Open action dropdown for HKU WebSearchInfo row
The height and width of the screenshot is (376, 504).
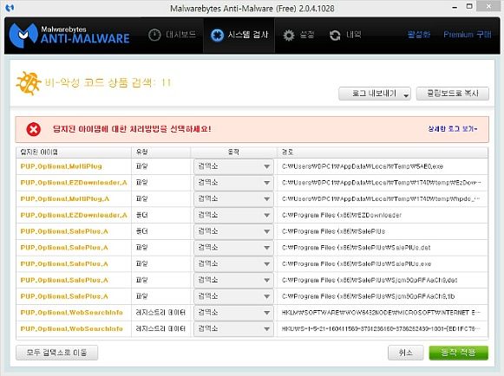[x=233, y=329]
